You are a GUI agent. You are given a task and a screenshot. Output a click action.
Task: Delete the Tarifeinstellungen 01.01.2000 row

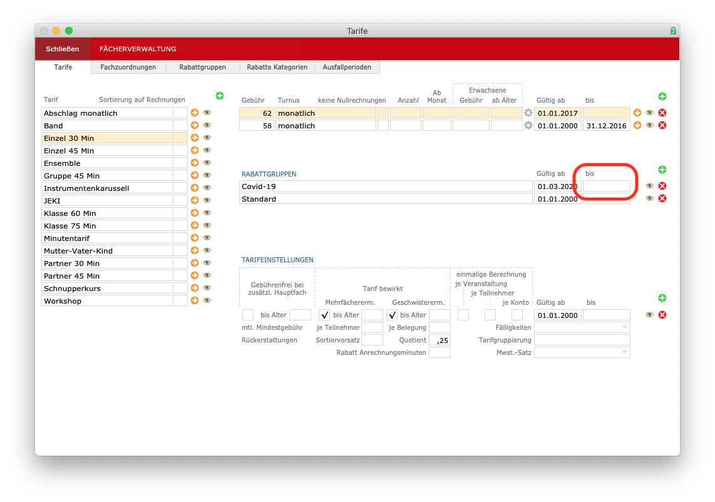662,315
